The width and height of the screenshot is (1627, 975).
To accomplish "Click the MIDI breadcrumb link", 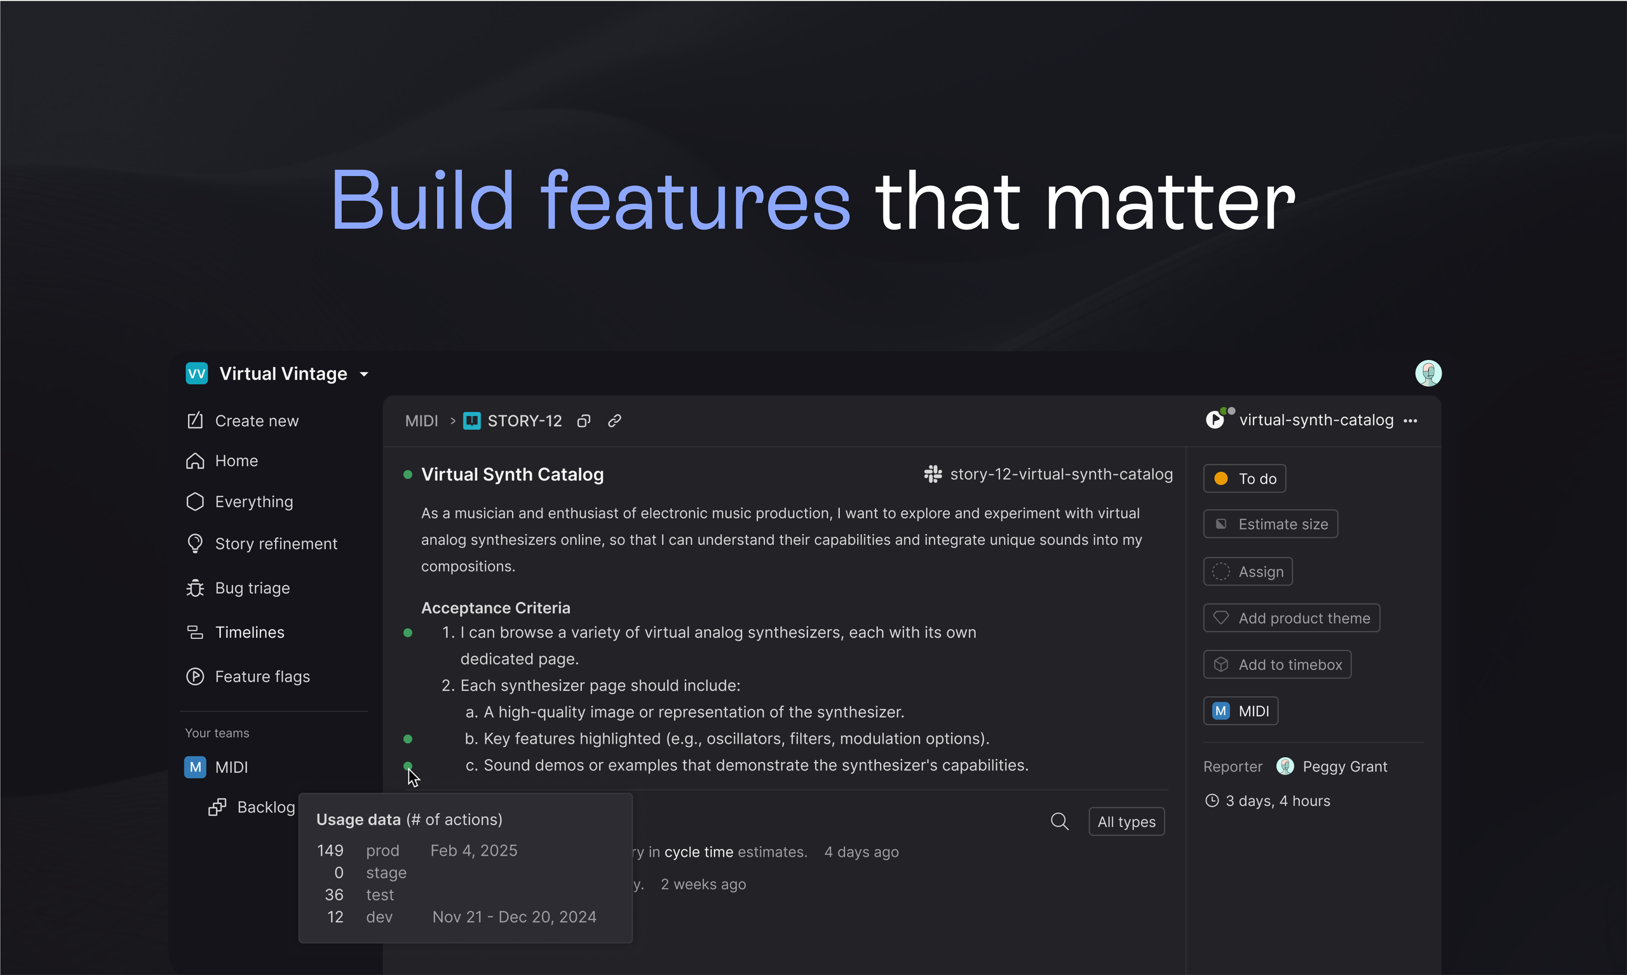I will pos(421,421).
